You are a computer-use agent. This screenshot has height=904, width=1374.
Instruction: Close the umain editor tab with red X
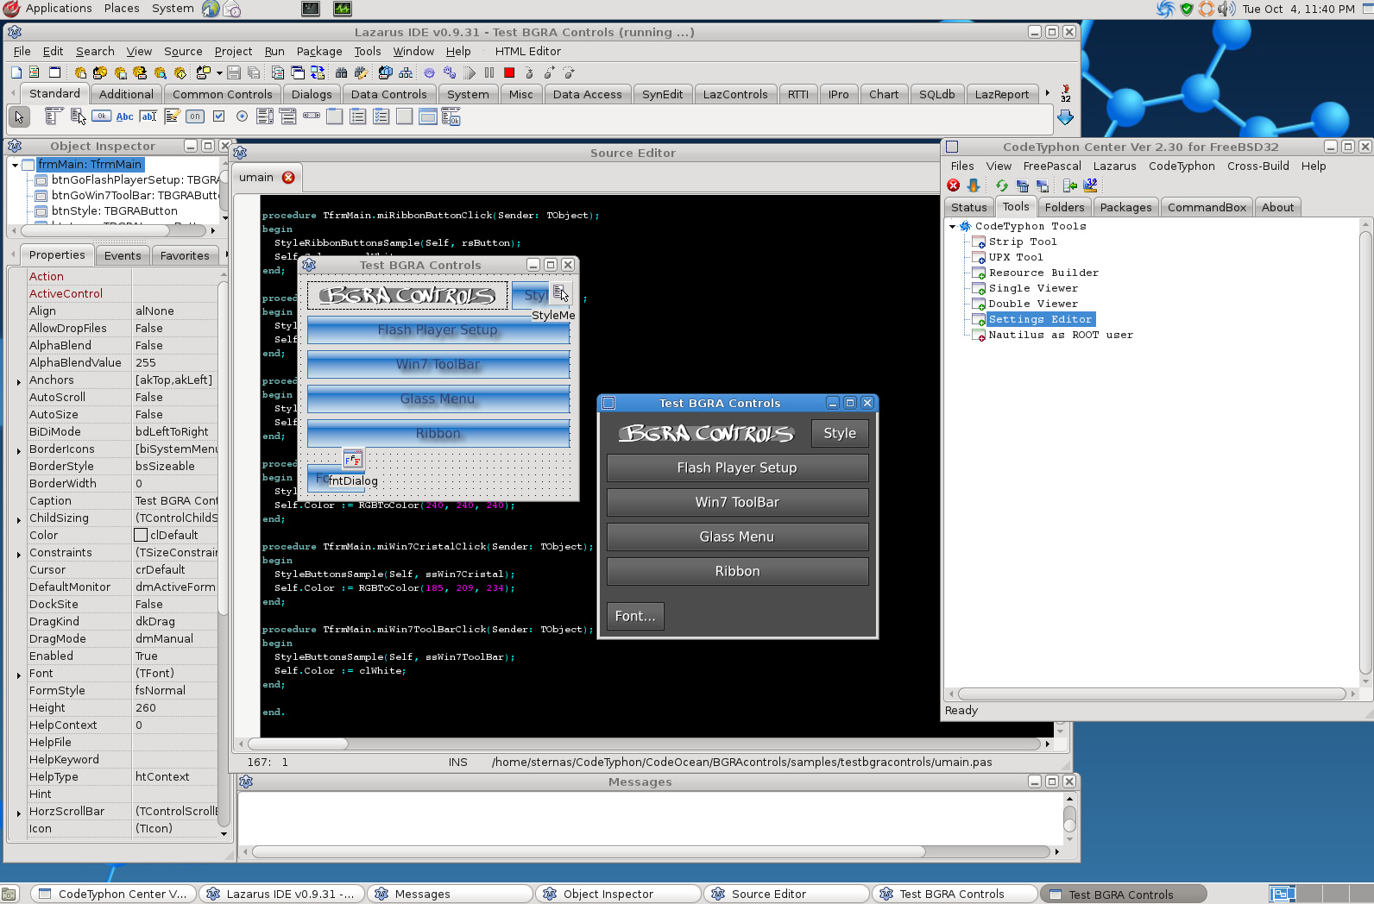[288, 178]
